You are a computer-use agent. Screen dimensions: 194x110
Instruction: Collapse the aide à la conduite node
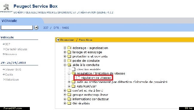(x=65, y=65)
